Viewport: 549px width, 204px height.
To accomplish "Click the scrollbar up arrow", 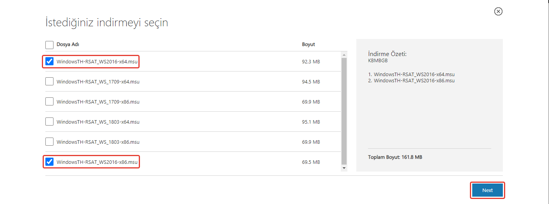I will point(344,55).
